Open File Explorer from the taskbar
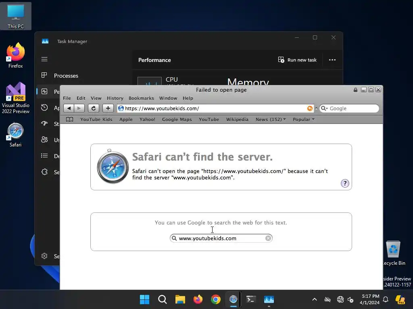Screen dimensions: 413x309 180,299
